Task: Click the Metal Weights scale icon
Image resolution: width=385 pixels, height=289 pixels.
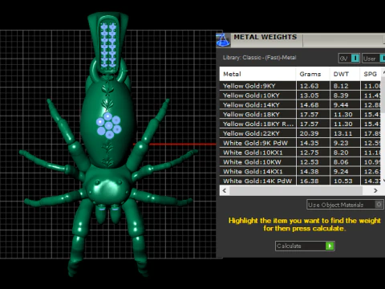Action: (223, 40)
